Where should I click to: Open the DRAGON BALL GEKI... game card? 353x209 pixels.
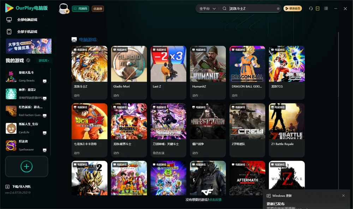(x=247, y=72)
